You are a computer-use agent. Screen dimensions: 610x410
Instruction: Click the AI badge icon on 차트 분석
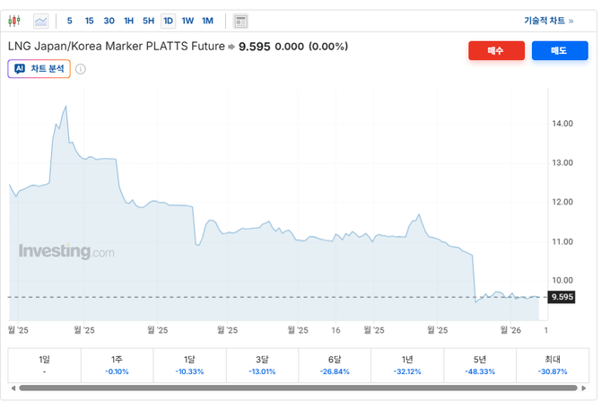20,69
